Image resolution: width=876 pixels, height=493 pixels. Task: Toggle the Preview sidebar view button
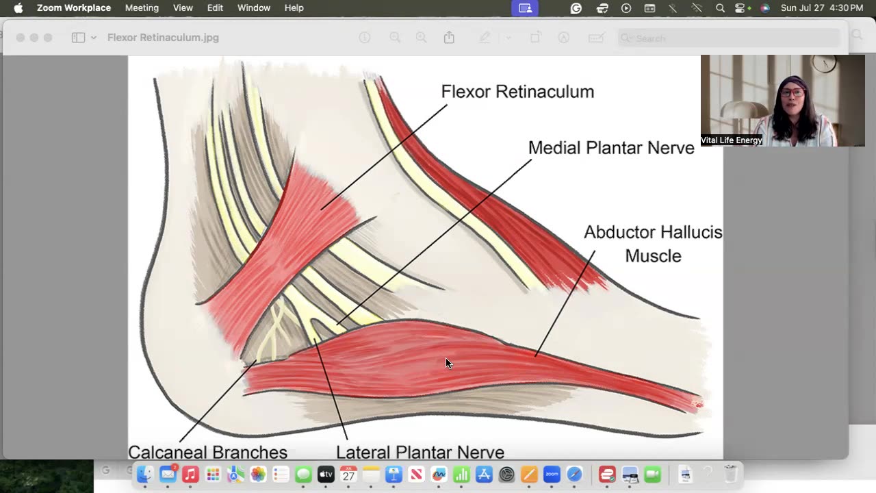(78, 38)
